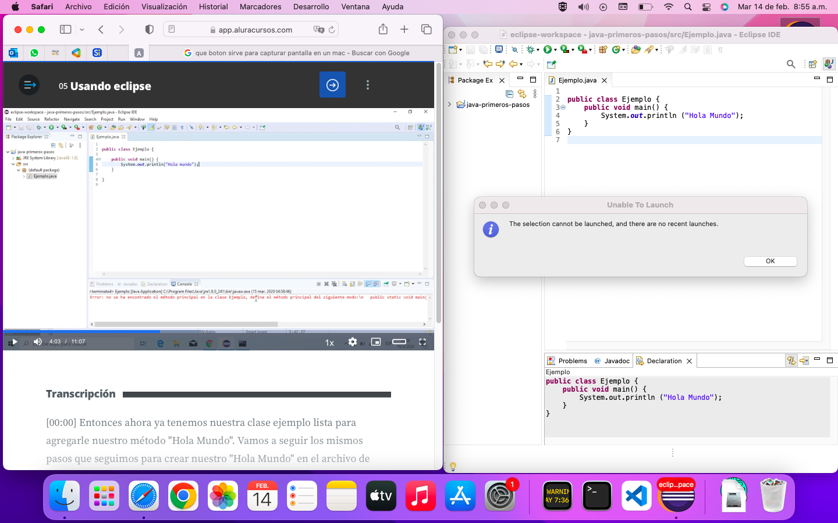
Task: Toggle link with selection in Declaration view
Action: pos(791,360)
